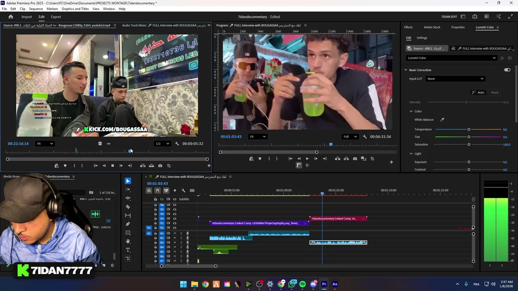Click Overwrite button in Source monitor
The width and height of the screenshot is (518, 291).
pos(151,166)
